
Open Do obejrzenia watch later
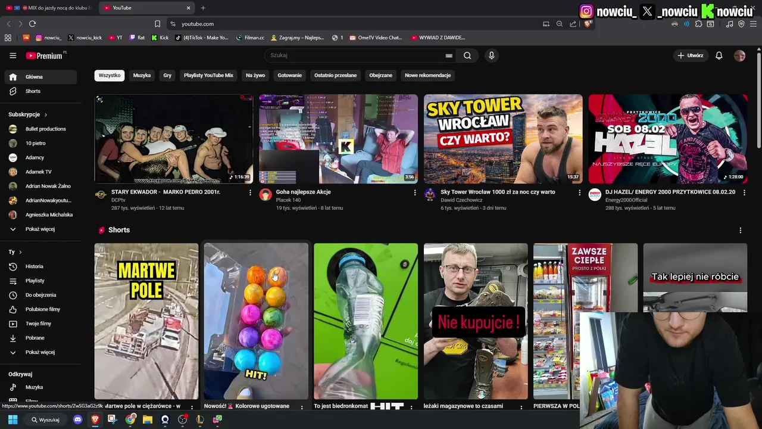(40, 295)
